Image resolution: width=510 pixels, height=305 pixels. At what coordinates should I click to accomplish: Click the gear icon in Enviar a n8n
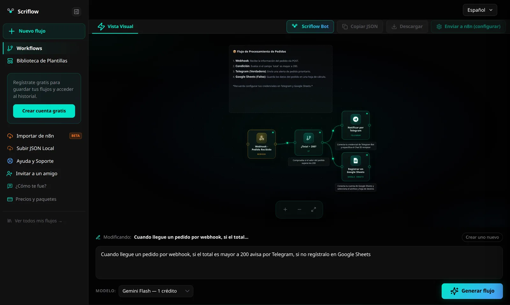(x=439, y=26)
